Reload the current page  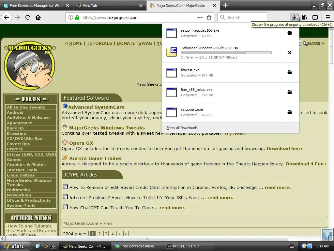click(x=28, y=17)
